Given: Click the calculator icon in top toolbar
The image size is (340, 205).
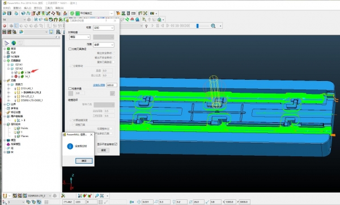Looking at the screenshot, I should (x=128, y=14).
